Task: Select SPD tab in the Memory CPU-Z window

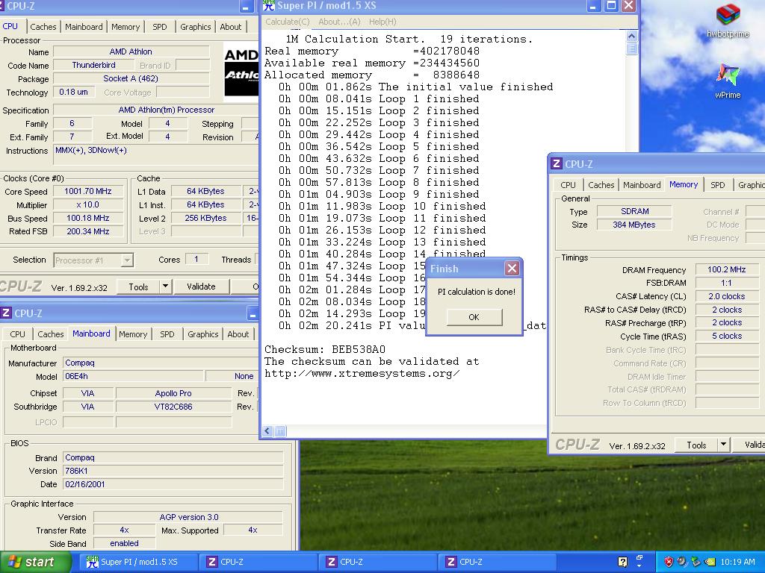Action: tap(717, 185)
